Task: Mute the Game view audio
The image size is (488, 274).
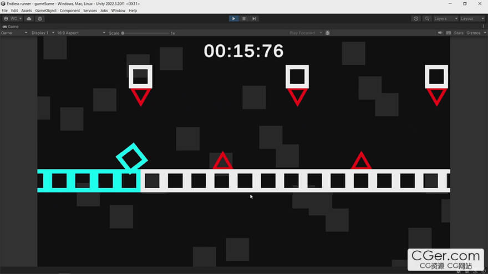Action: [x=440, y=33]
